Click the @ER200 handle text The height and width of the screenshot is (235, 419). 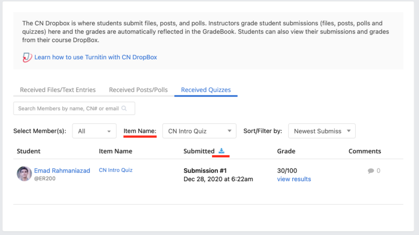point(45,179)
